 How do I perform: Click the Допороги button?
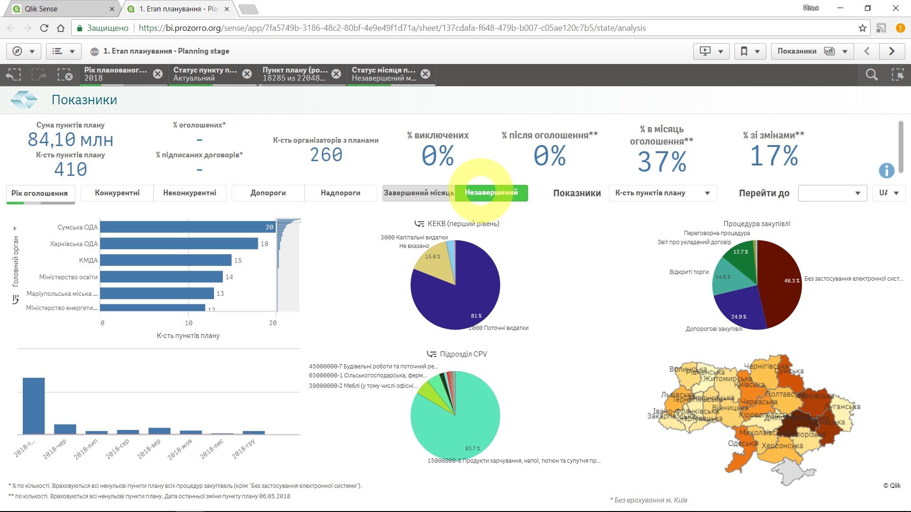point(268,193)
